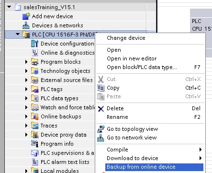Image resolution: width=212 pixels, height=173 pixels.
Task: Select Devices & networks tree label
Action: tap(57, 25)
